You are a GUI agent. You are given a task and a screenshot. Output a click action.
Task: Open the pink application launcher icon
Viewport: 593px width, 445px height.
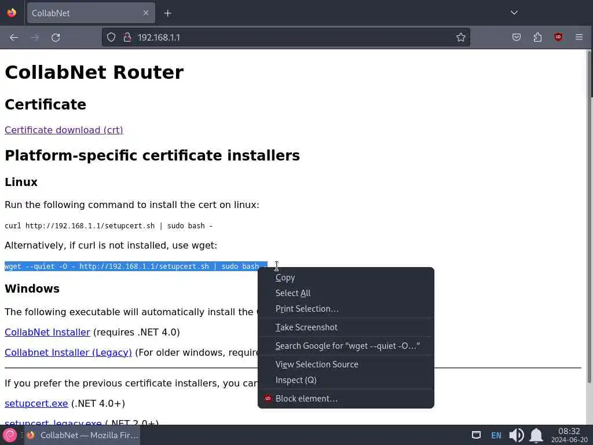pyautogui.click(x=10, y=435)
